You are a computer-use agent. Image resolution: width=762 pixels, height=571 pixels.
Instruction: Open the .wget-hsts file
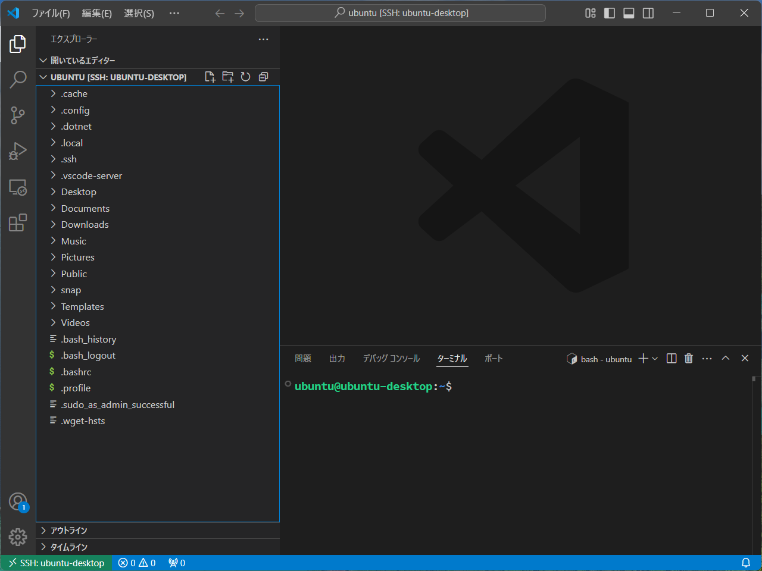click(158, 421)
